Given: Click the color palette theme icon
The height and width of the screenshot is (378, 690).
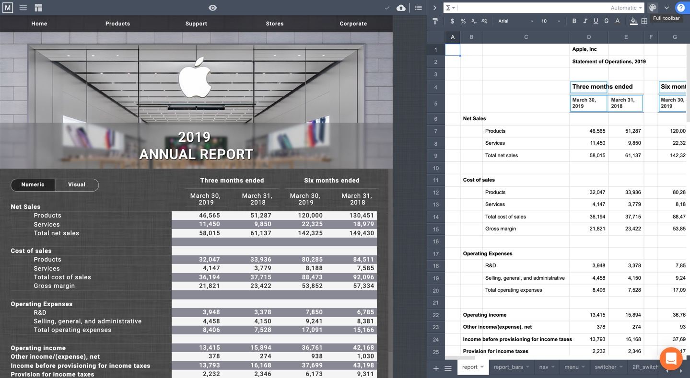Looking at the screenshot, I should pyautogui.click(x=653, y=8).
